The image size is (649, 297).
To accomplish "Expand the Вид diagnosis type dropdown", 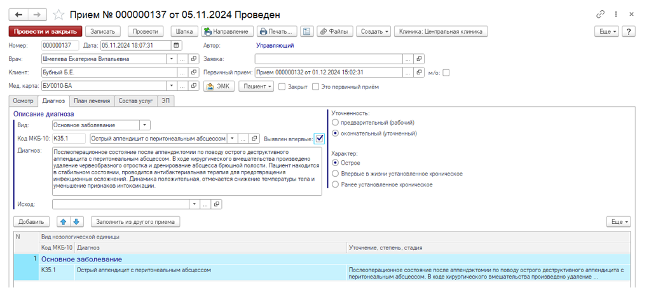I will click(145, 125).
